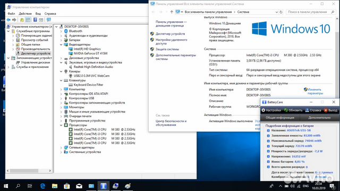Image resolution: width=340 pixels, height=191 pixels.
Task: Select Intel(R) HD Graphics adapter
Action: 87,49
